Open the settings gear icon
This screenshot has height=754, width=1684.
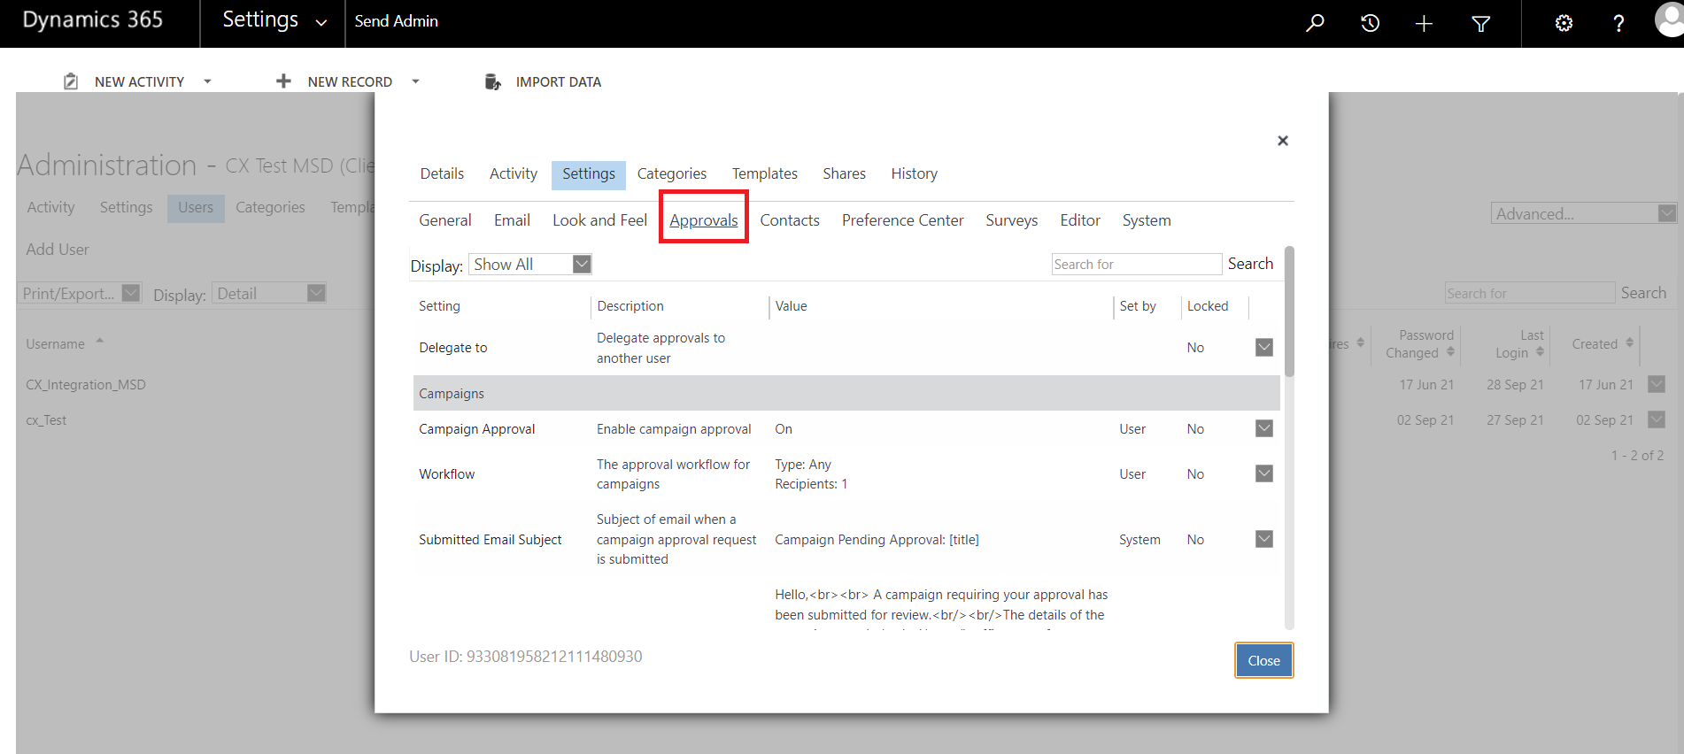coord(1564,23)
